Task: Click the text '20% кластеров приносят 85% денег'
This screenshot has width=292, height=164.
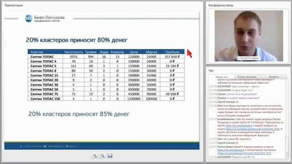Action: click(79, 114)
